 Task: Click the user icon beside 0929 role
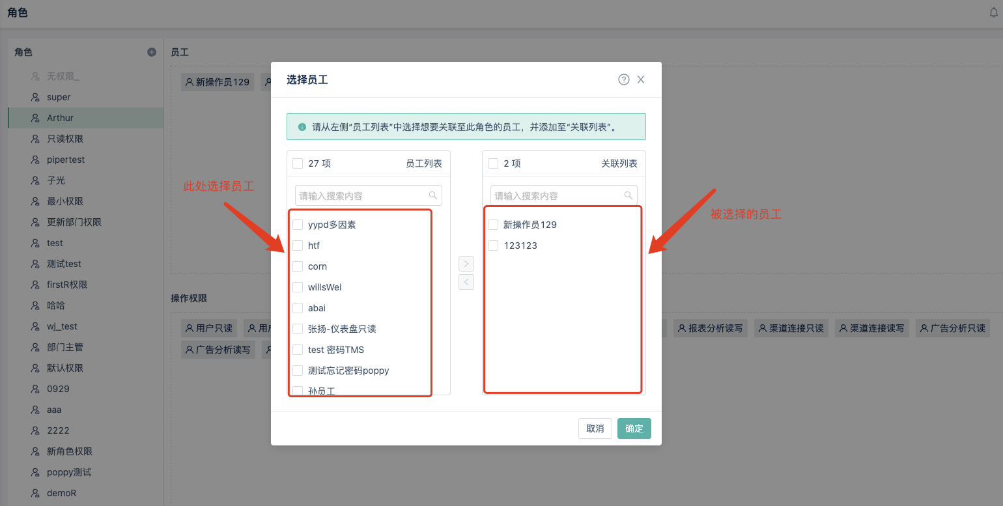[35, 389]
